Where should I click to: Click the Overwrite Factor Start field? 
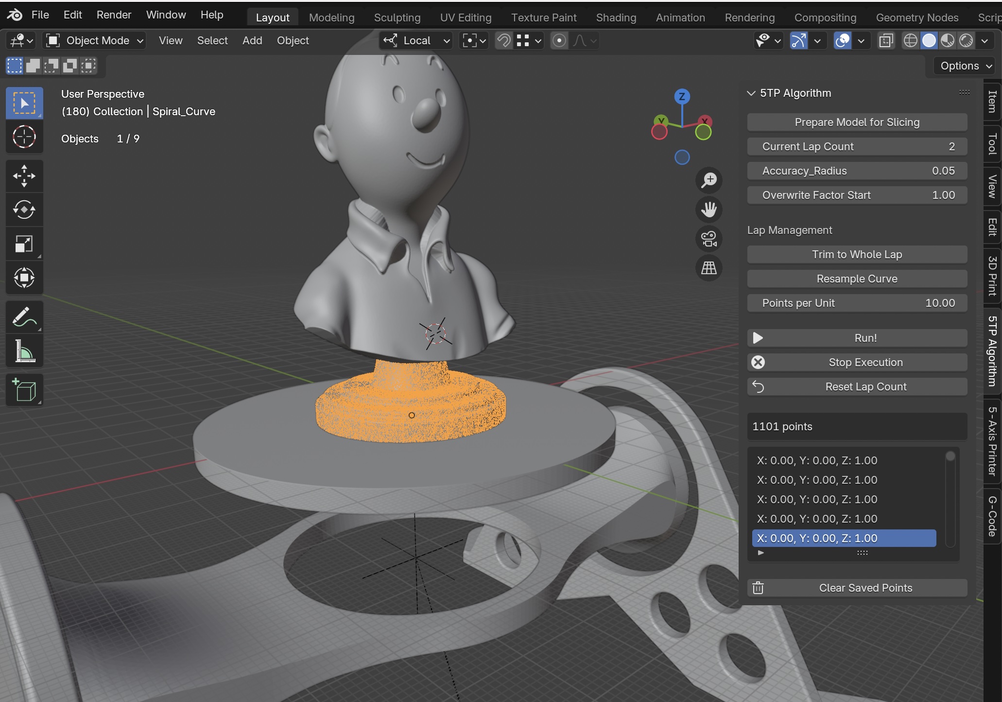coord(857,195)
